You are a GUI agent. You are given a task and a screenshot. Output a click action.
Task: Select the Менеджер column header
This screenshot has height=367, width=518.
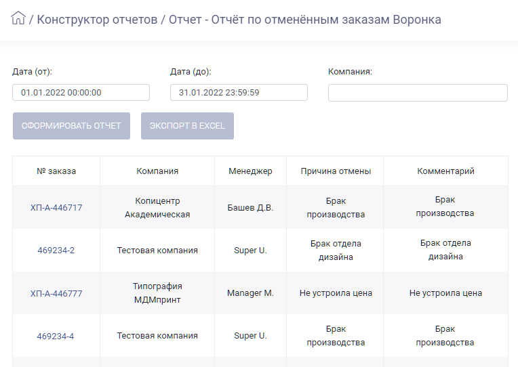click(x=250, y=171)
